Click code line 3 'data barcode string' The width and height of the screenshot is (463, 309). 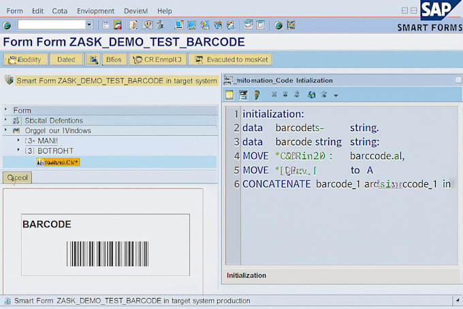(311, 142)
